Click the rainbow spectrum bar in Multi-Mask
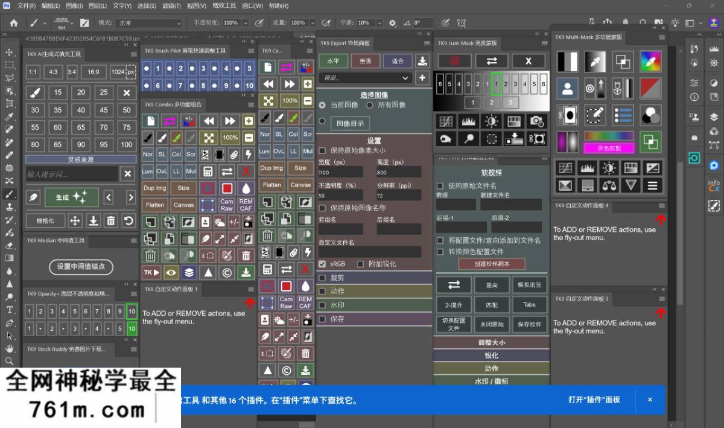The image size is (724, 428). [609, 136]
